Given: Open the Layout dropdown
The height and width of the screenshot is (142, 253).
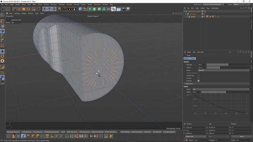Looking at the screenshot, I should click(242, 4).
